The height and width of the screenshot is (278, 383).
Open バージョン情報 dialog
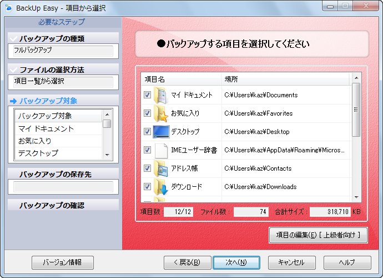[63, 262]
